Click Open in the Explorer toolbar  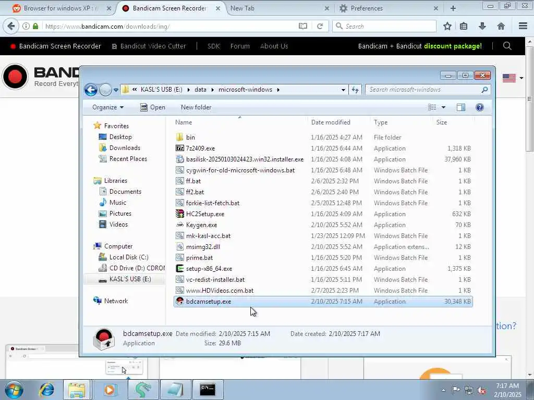pyautogui.click(x=153, y=107)
